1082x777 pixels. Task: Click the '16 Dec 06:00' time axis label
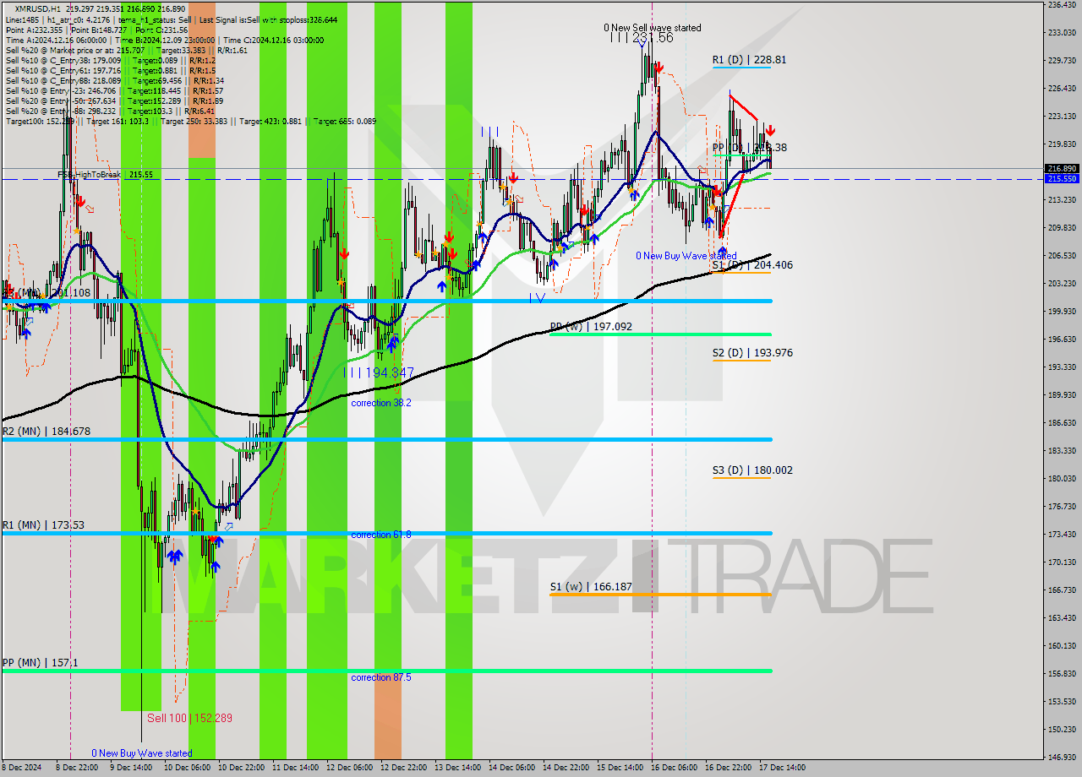pyautogui.click(x=674, y=768)
